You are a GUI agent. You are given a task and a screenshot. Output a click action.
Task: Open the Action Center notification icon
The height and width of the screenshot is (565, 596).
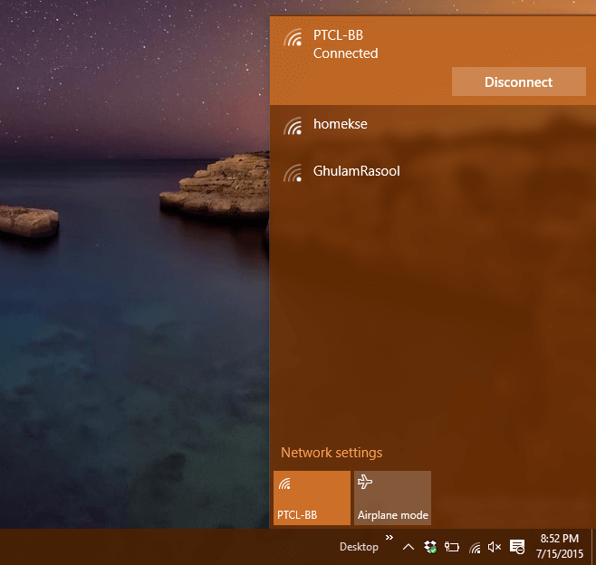[x=517, y=547]
